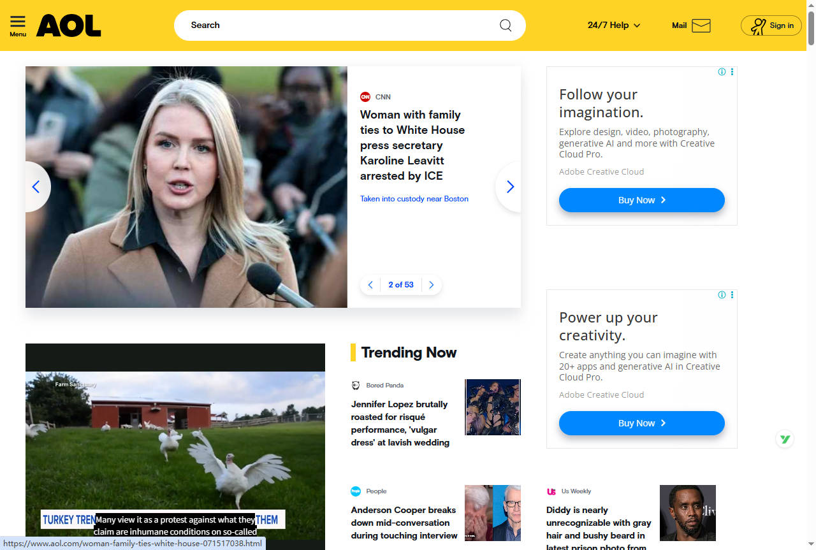Step back on the 2 of 53 counter

(x=370, y=285)
